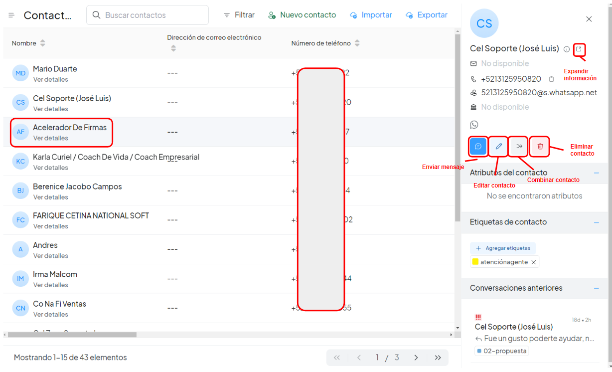Collapse the Atributos del contacto section
612x372 pixels.
pyautogui.click(x=596, y=173)
